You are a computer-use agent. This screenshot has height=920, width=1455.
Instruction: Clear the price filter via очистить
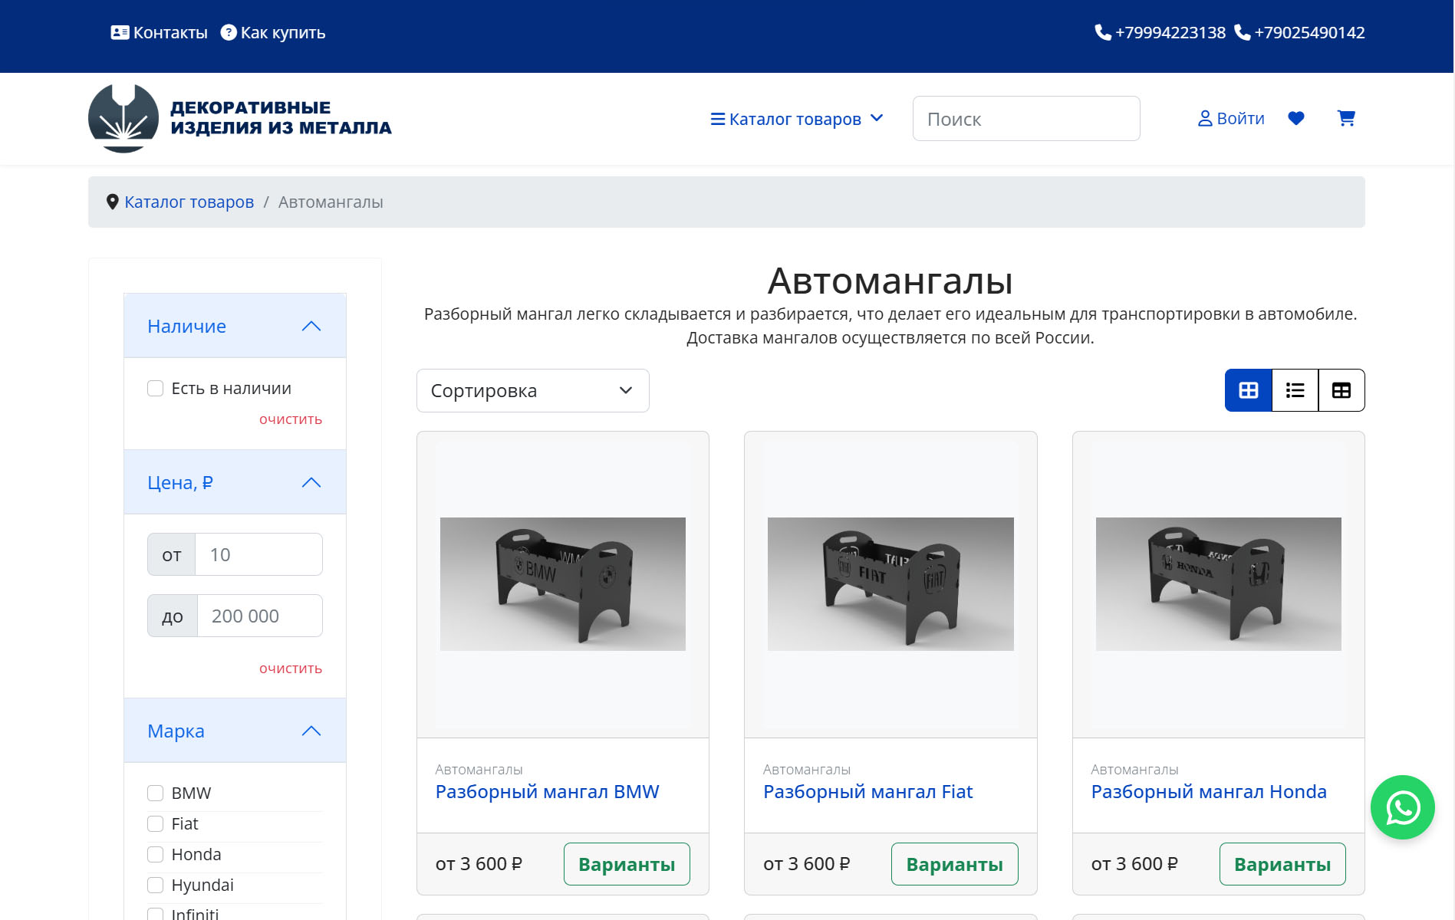point(291,669)
